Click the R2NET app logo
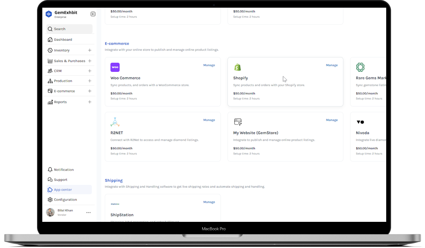 115,122
